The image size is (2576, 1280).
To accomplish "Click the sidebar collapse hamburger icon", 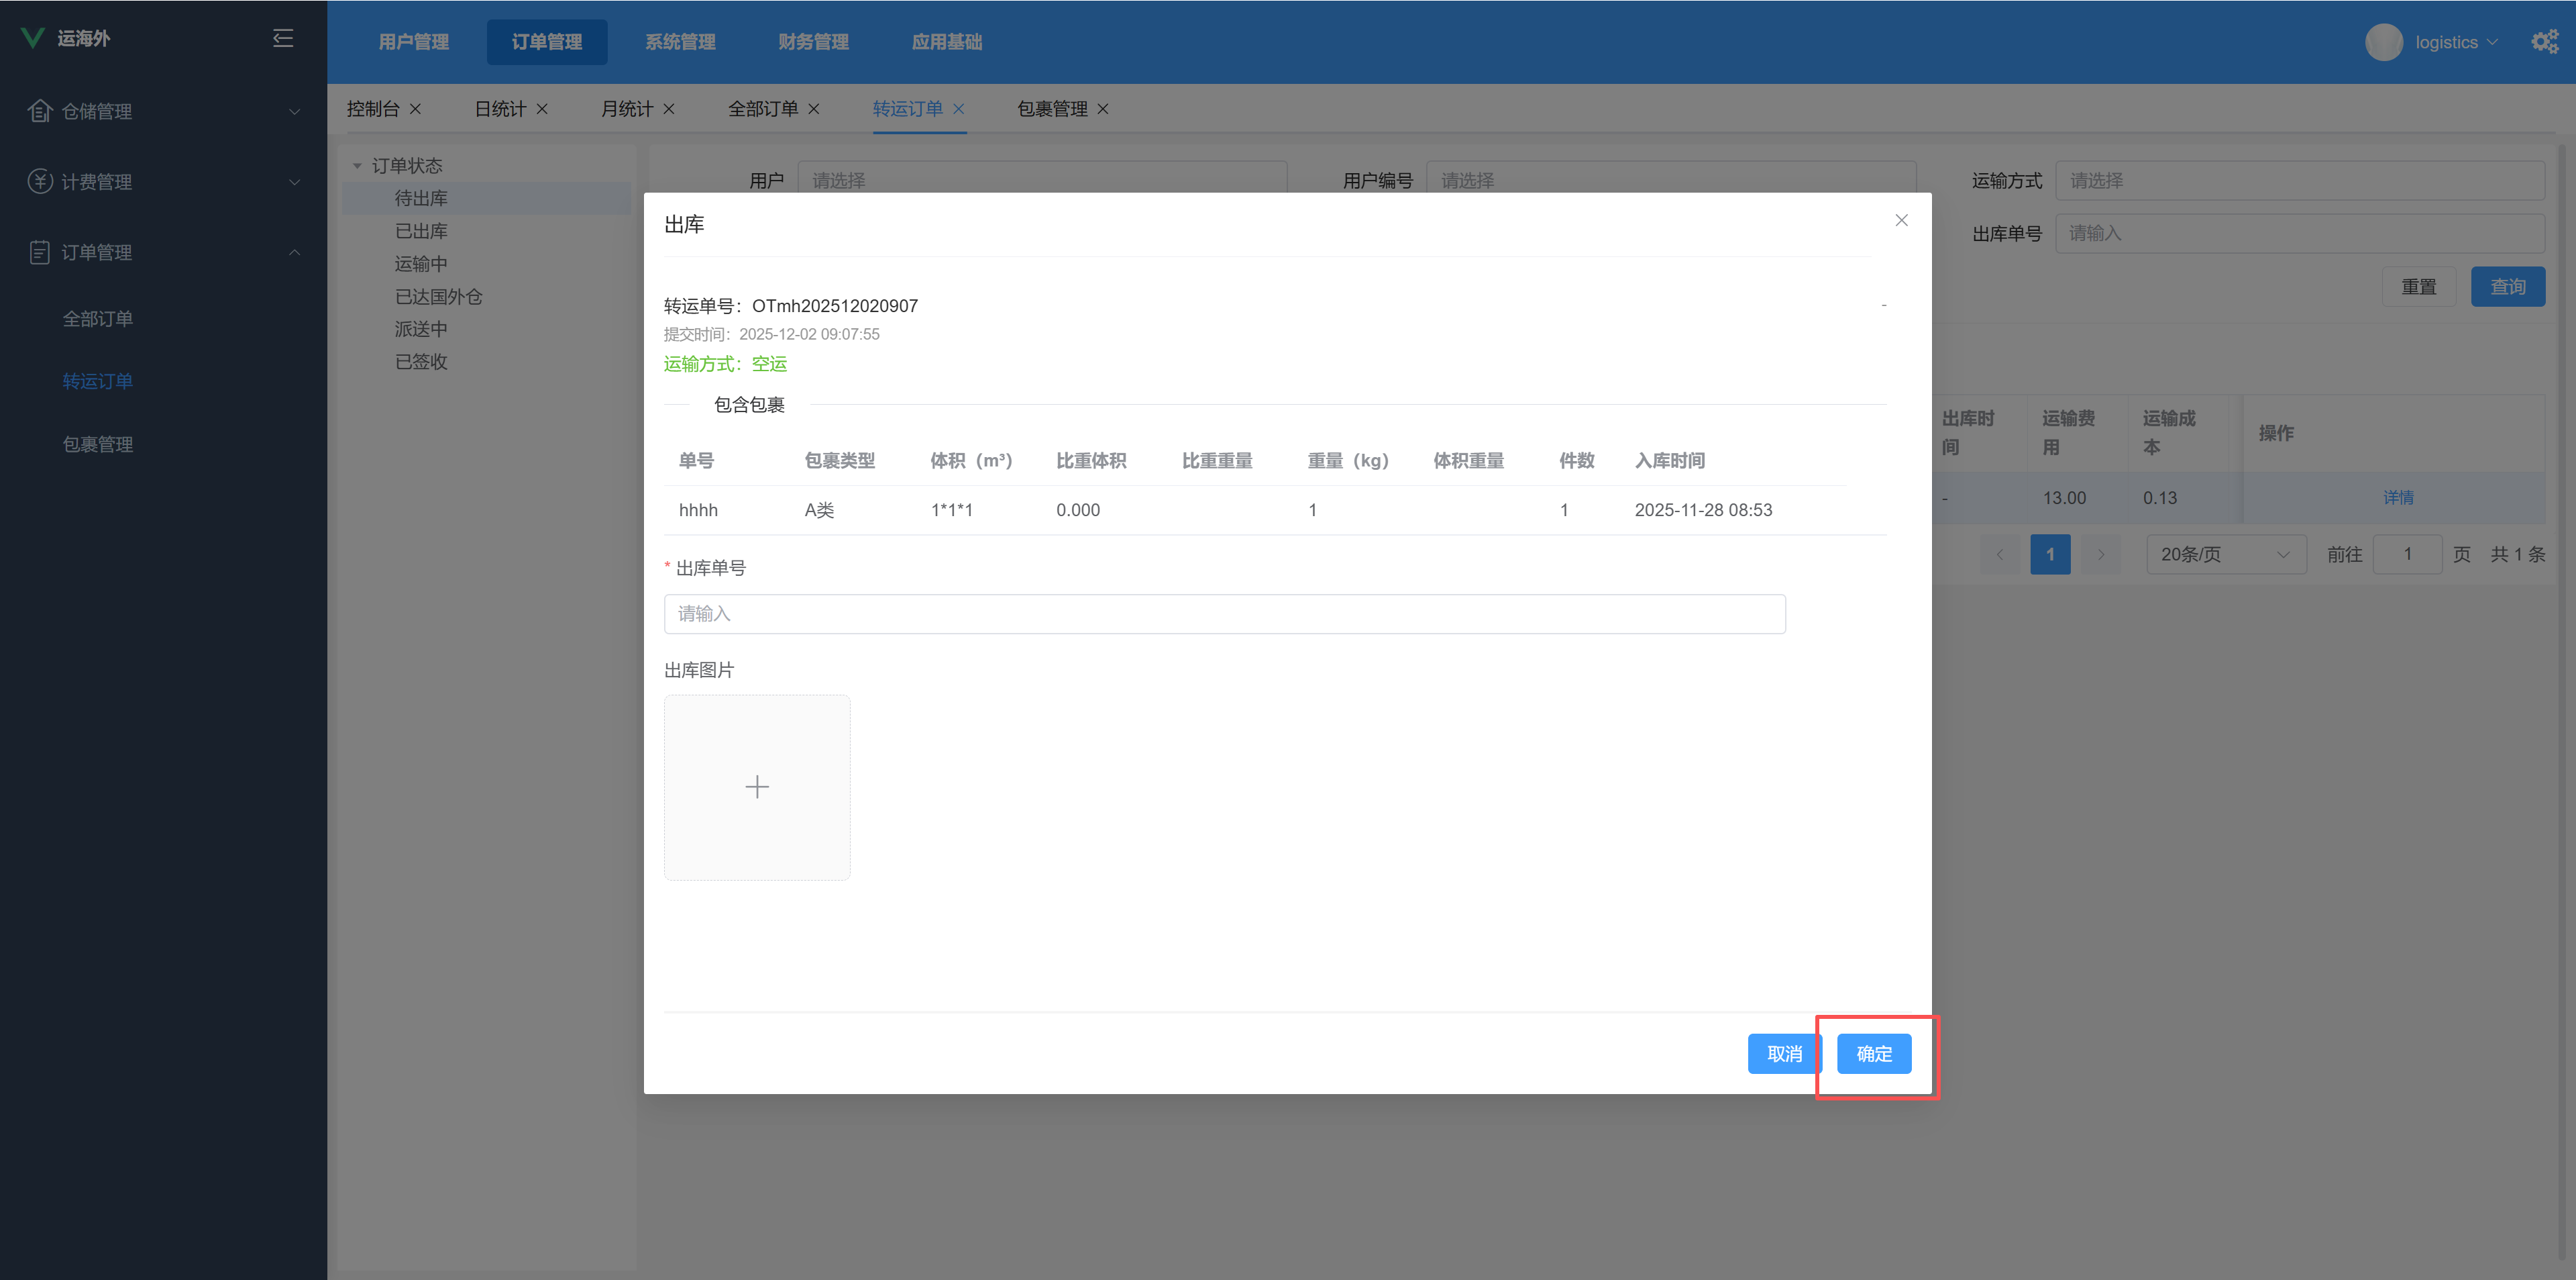I will tap(283, 38).
